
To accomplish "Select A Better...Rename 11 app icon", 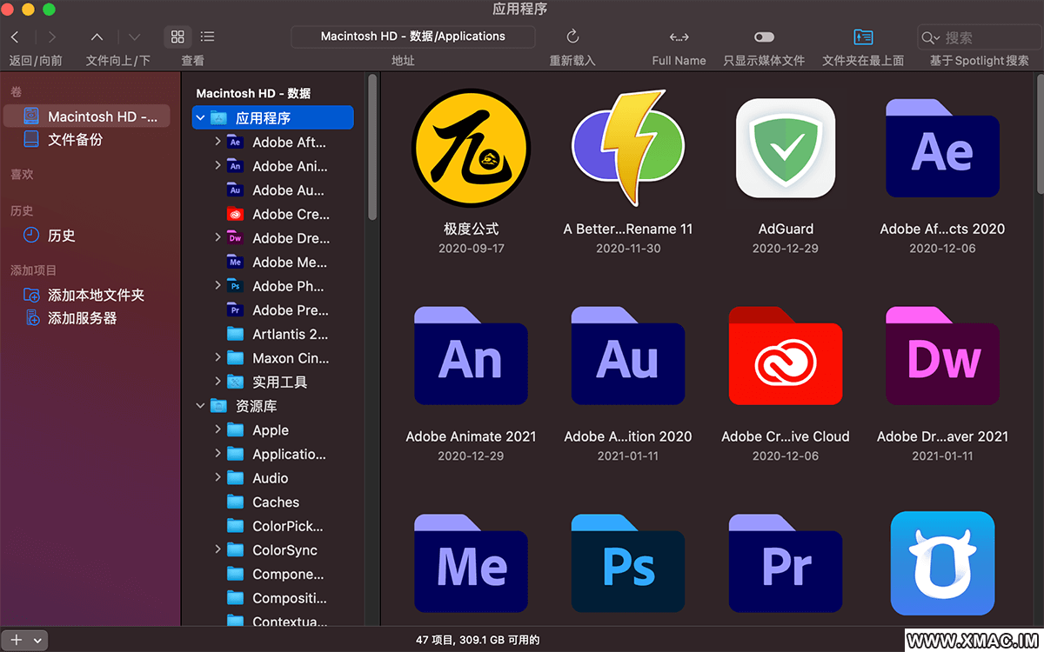I will [x=628, y=148].
